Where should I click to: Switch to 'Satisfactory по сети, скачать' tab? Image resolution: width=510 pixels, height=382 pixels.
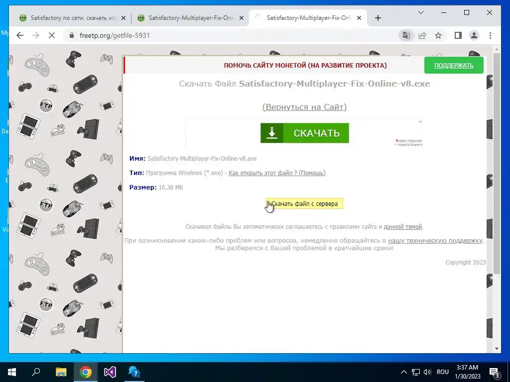pyautogui.click(x=72, y=18)
